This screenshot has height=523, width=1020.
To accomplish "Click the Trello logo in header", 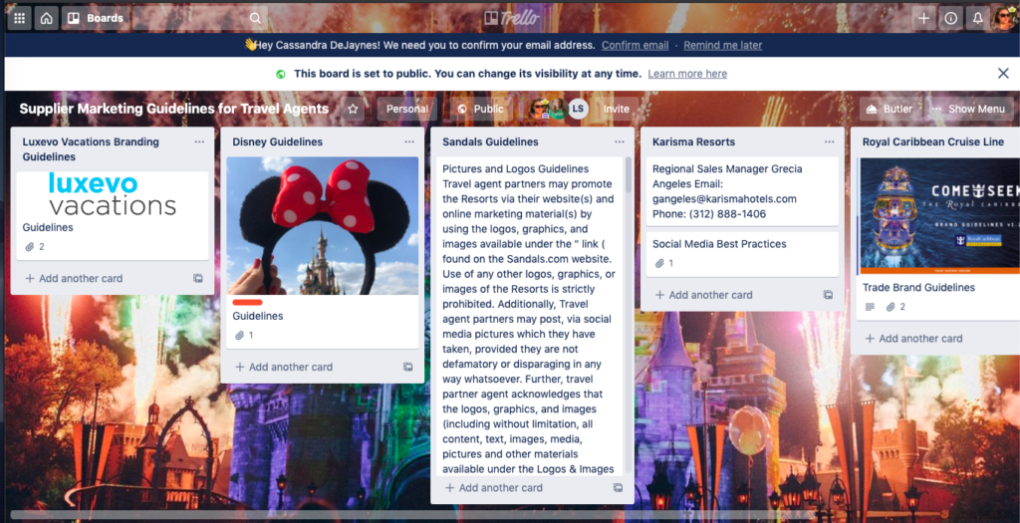I will 512,18.
